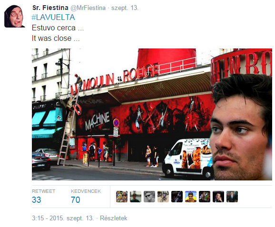
Task: Open the avatar of man gesturing with hand
Action: click(218, 197)
